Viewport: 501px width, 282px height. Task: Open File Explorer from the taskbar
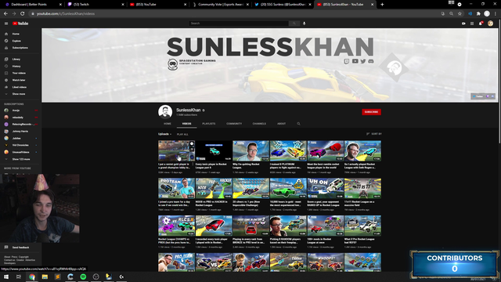tap(45, 277)
